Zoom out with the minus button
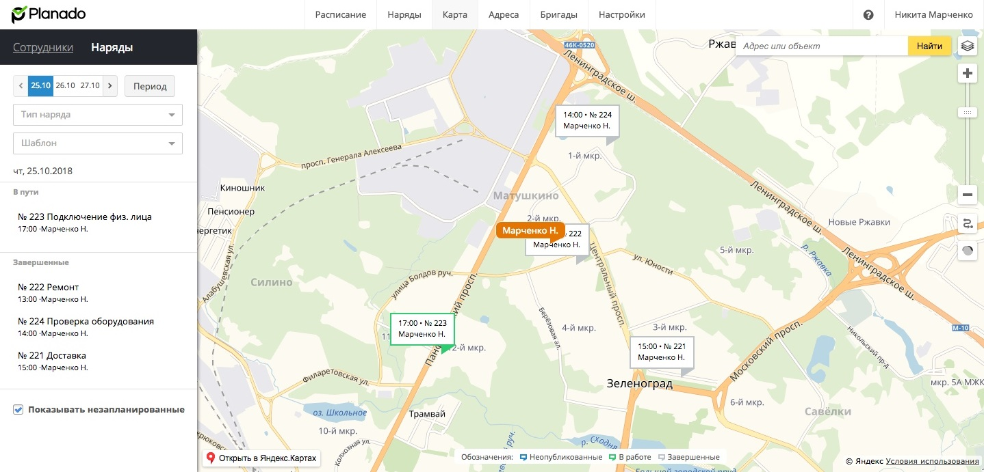This screenshot has width=984, height=472. (x=967, y=195)
